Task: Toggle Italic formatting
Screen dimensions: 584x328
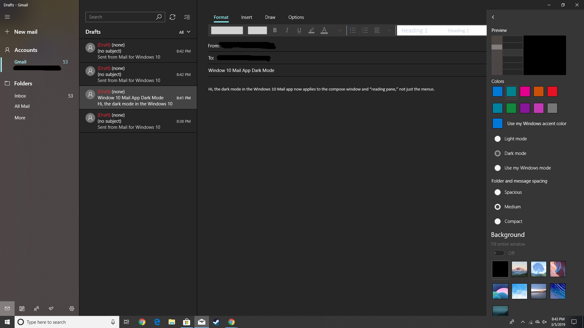Action: point(287,30)
